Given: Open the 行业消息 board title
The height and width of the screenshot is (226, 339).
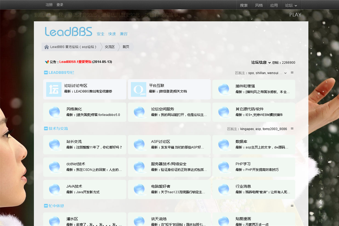Looking at the screenshot, I should 243,186.
